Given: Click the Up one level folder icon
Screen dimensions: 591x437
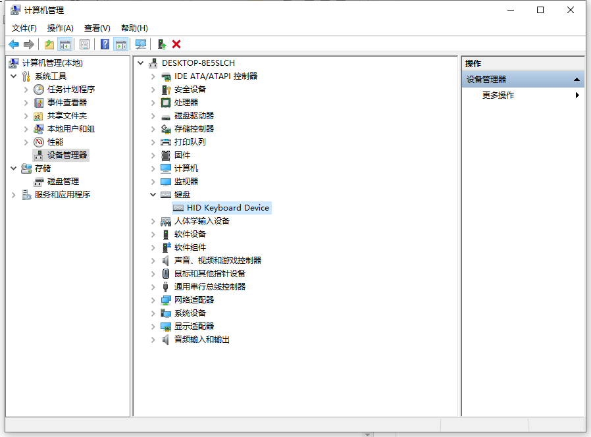Looking at the screenshot, I should pos(49,44).
